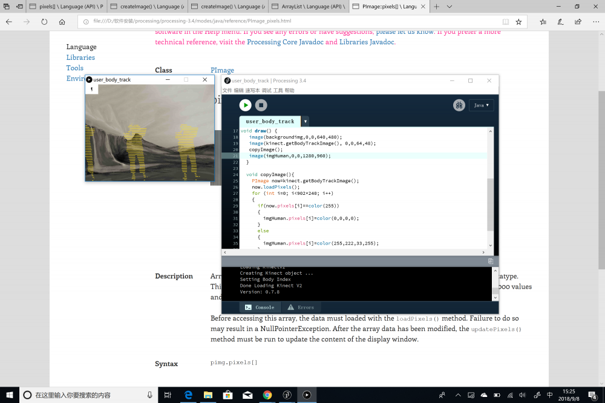Add this page to favorites with the star
This screenshot has height=403, width=605.
click(518, 22)
